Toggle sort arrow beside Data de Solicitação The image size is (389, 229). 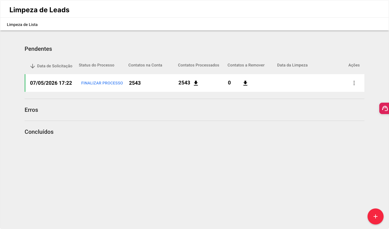tap(33, 66)
